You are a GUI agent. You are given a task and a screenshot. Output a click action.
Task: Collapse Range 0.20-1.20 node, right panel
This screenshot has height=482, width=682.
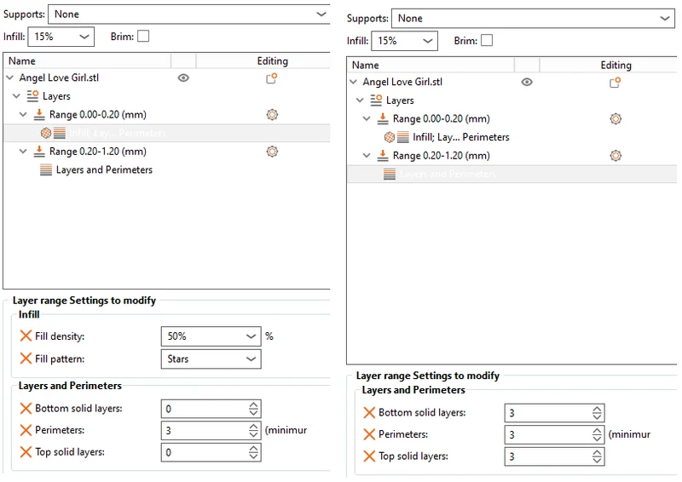point(367,156)
